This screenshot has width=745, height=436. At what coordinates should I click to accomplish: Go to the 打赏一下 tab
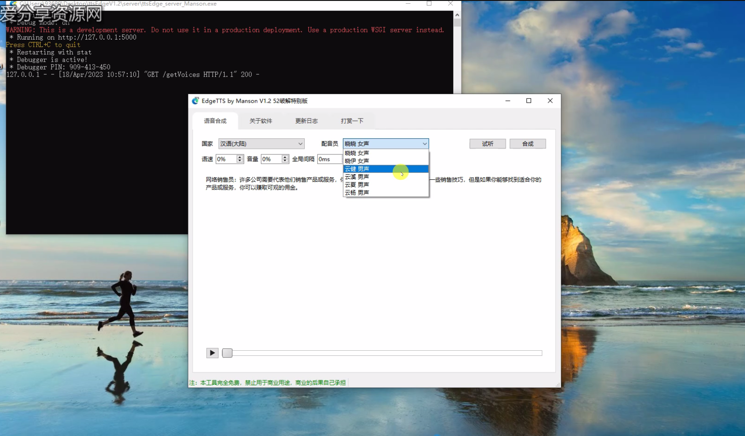352,121
